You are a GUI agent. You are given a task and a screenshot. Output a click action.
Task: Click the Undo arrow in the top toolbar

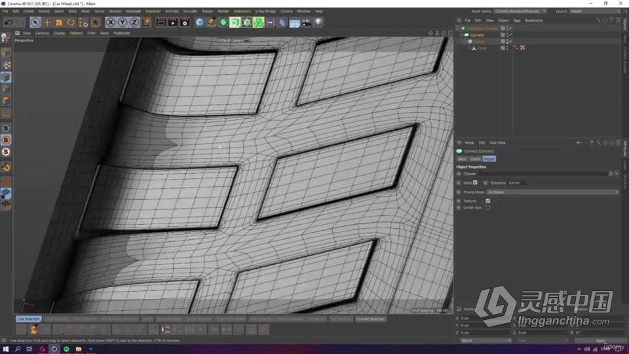[x=9, y=22]
